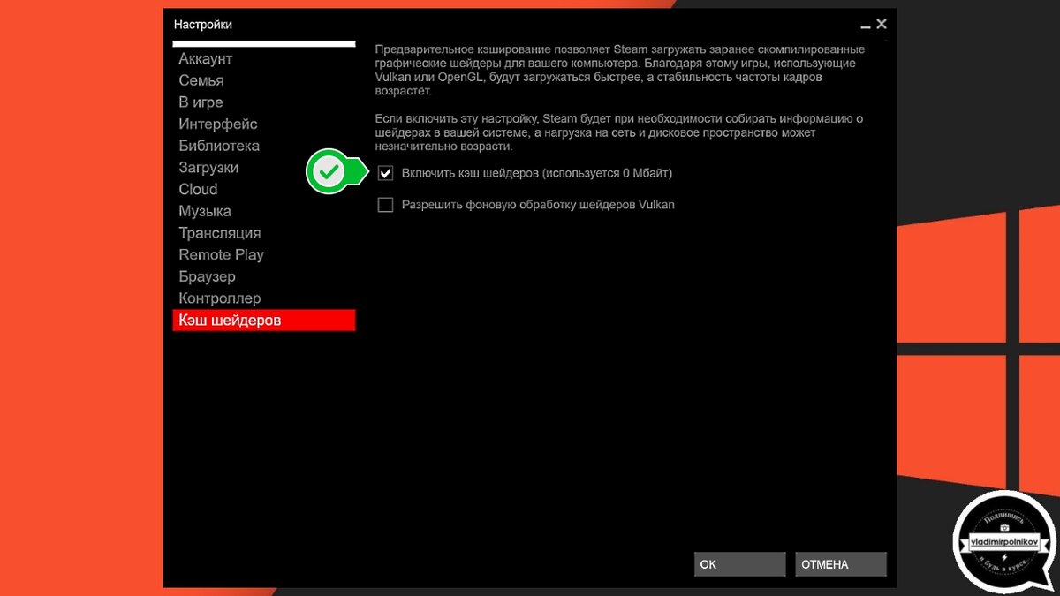Screen dimensions: 1060x596
Task: Switch to Загрузки settings
Action: coord(264,167)
